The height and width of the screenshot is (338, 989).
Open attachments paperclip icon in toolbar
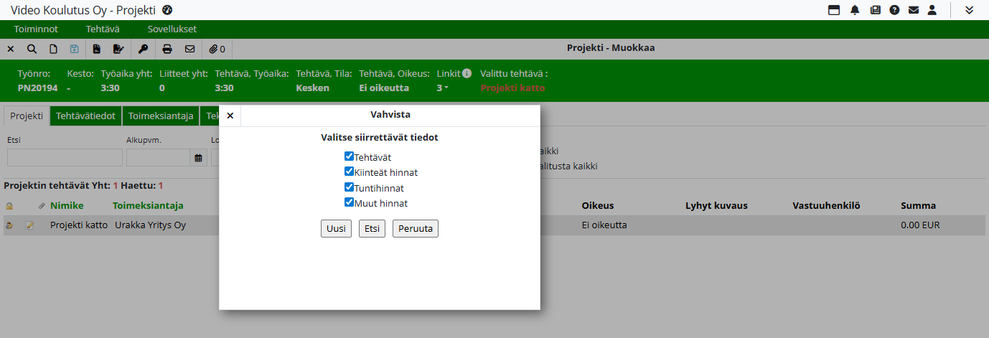[x=217, y=50]
